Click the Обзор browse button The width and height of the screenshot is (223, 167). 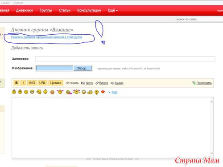(83, 68)
